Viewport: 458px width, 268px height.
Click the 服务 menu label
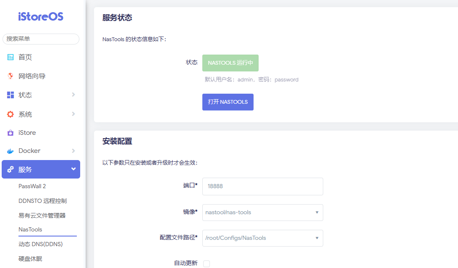click(x=25, y=170)
